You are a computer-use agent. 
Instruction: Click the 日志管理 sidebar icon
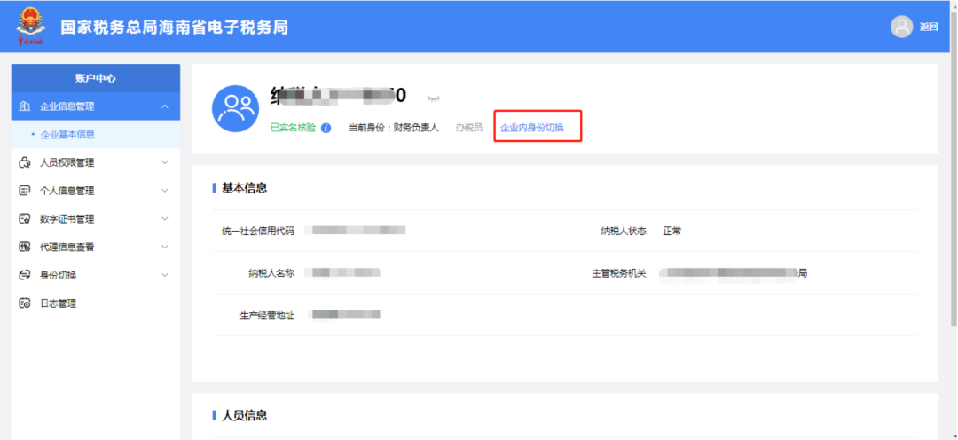tap(25, 303)
